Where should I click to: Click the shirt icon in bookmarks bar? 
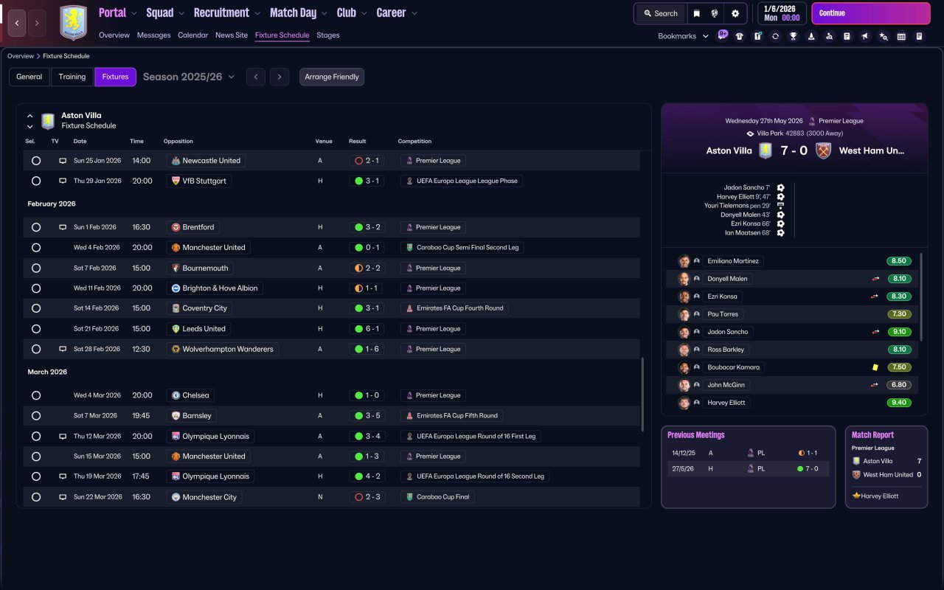740,36
